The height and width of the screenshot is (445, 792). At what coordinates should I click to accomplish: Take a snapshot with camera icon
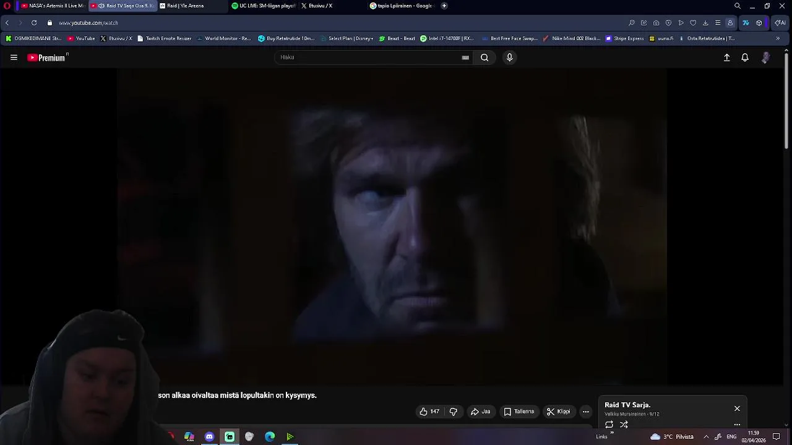coord(656,23)
